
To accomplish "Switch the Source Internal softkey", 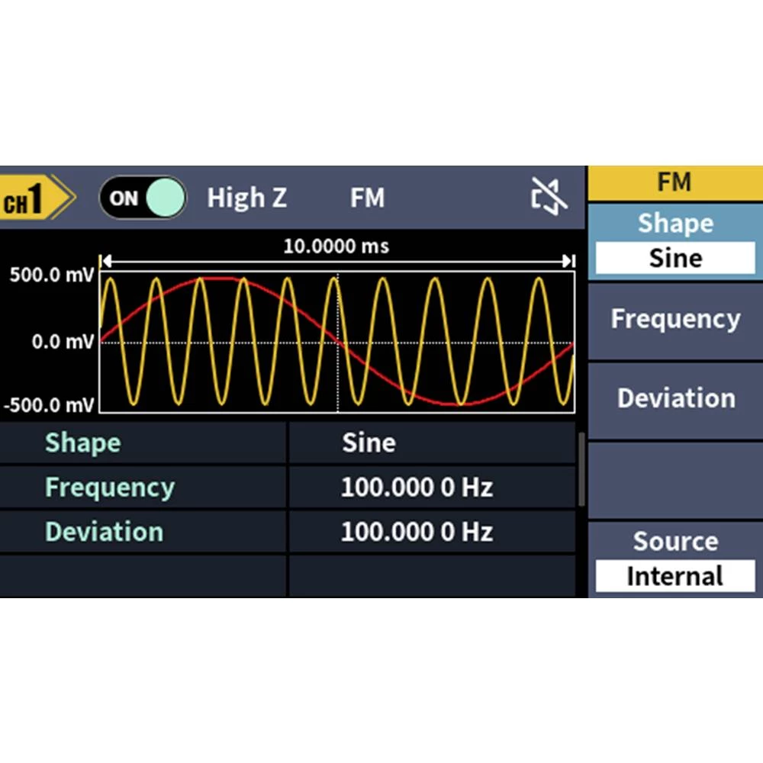I will pyautogui.click(x=674, y=559).
